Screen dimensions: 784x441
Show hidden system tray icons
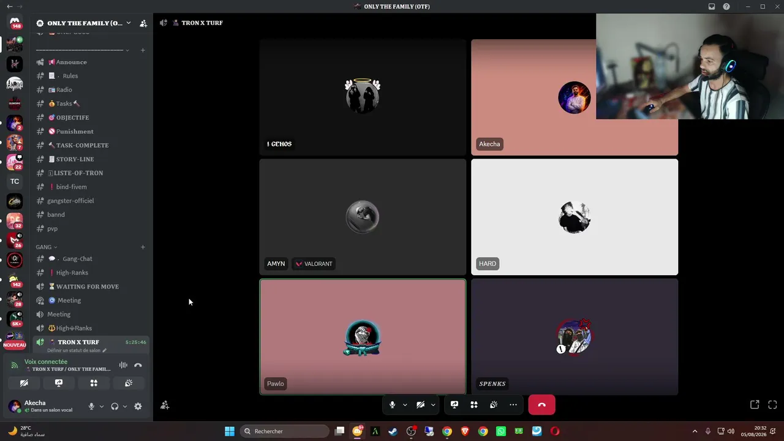695,431
